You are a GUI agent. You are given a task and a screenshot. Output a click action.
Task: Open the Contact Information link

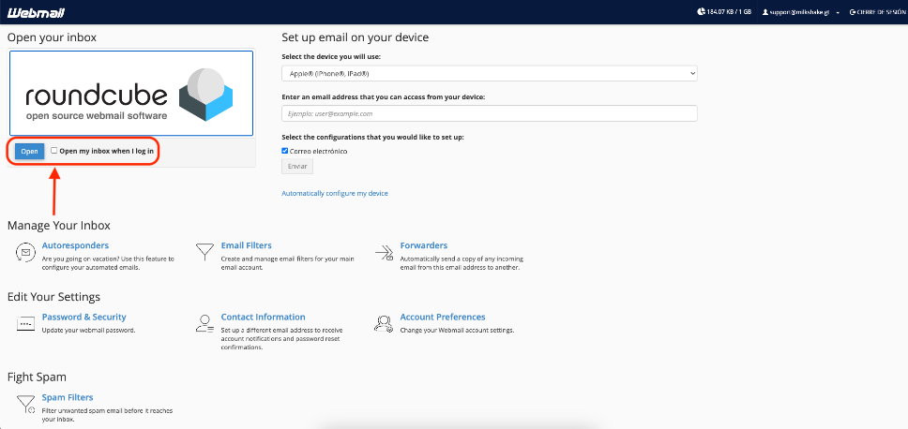point(263,317)
